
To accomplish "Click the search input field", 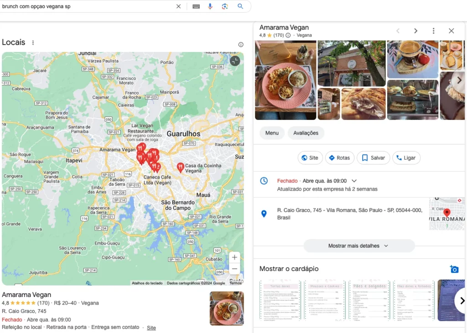I will pyautogui.click(x=86, y=6).
